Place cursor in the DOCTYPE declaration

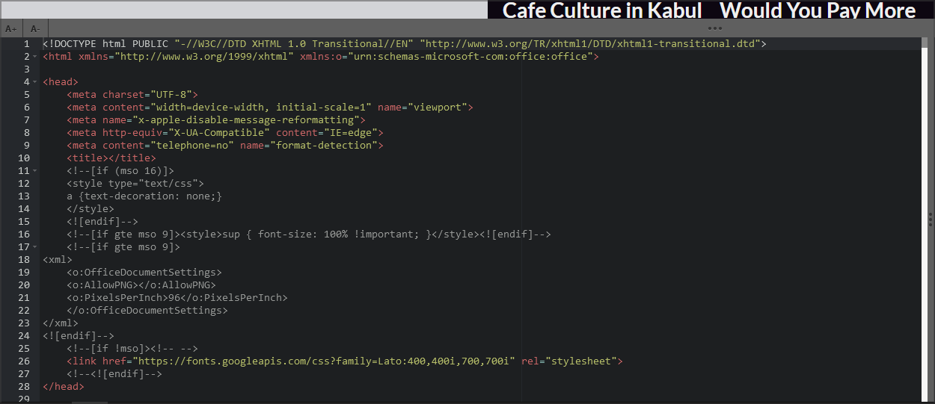405,44
